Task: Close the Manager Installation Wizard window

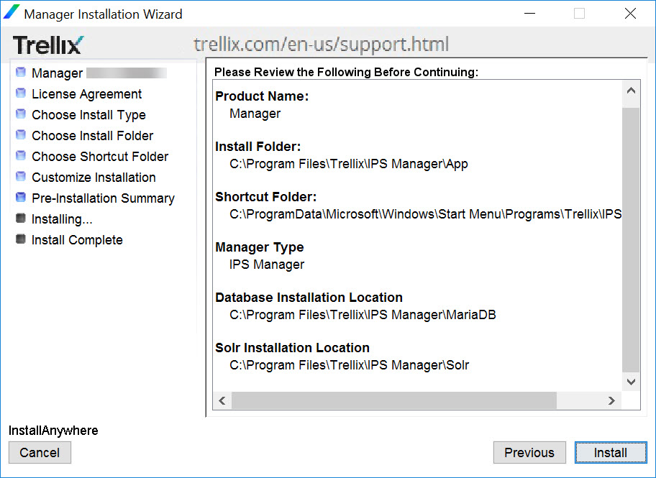Action: (630, 14)
